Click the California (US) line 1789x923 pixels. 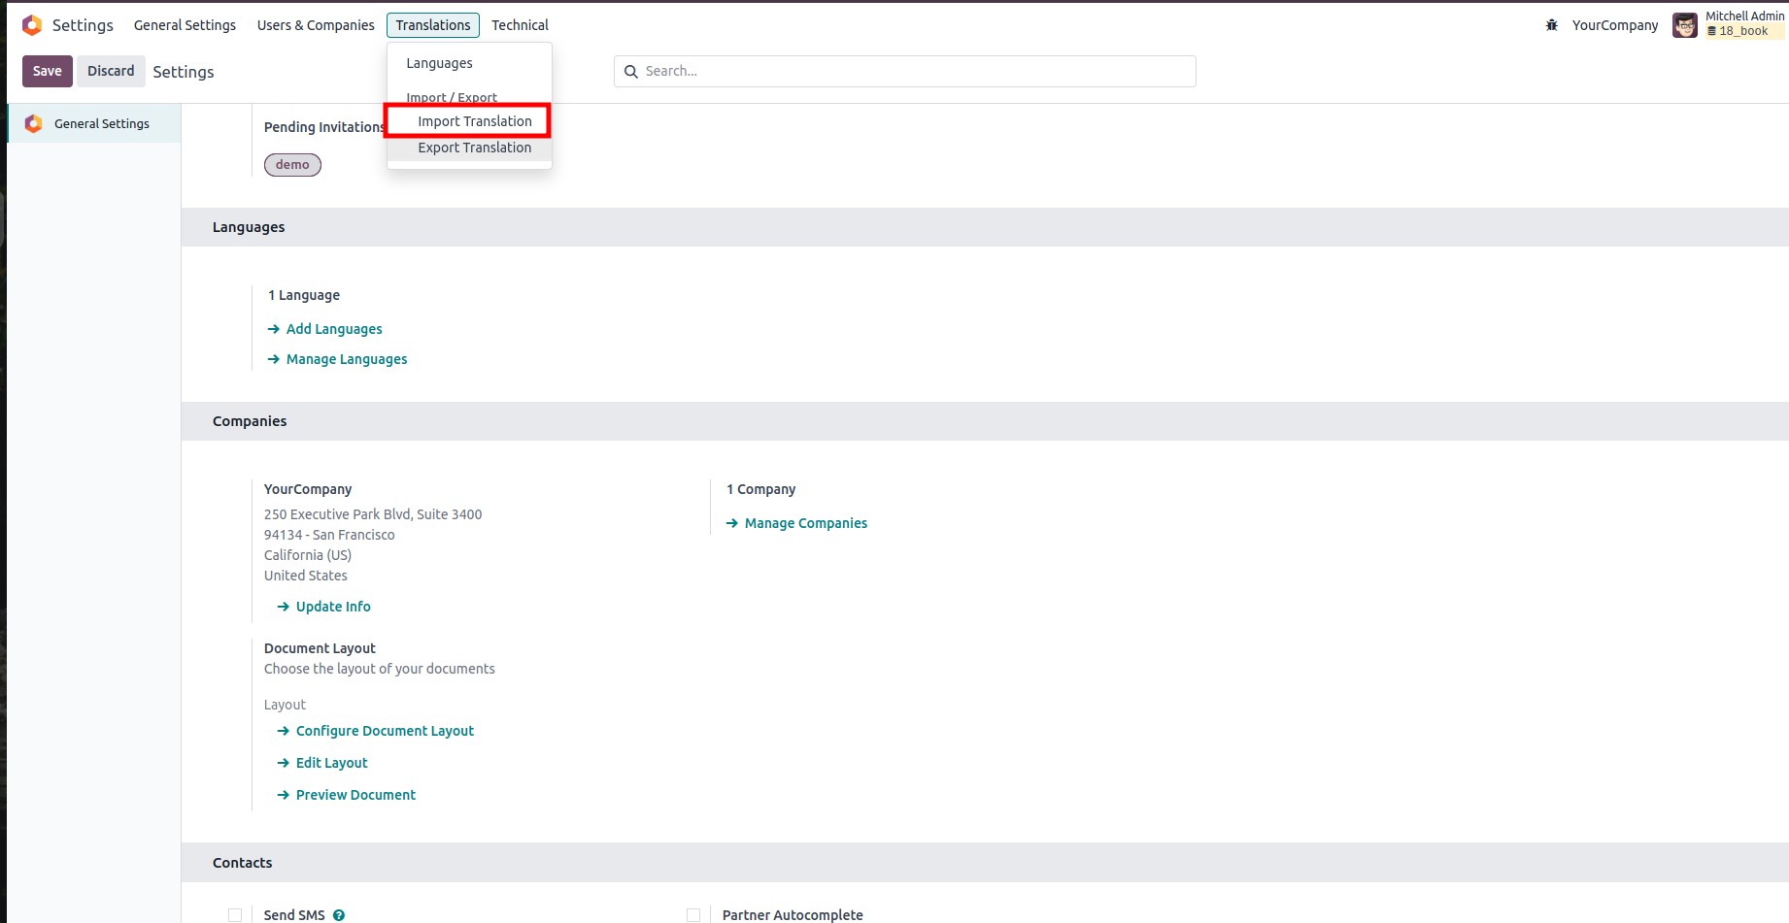click(308, 556)
